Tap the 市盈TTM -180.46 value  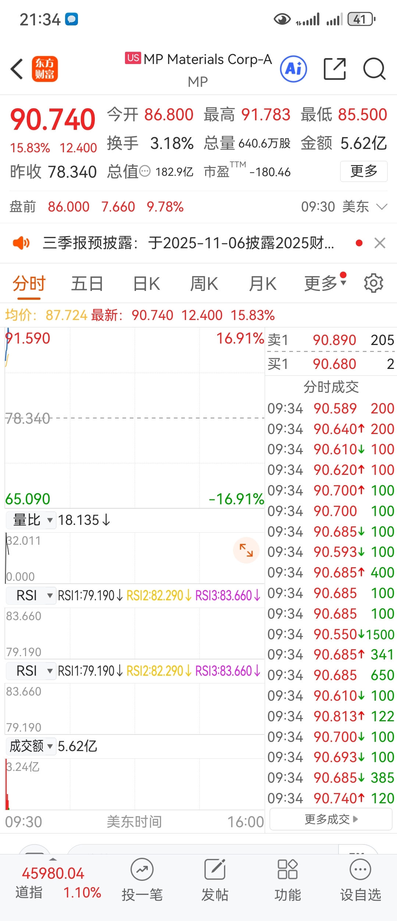247,171
